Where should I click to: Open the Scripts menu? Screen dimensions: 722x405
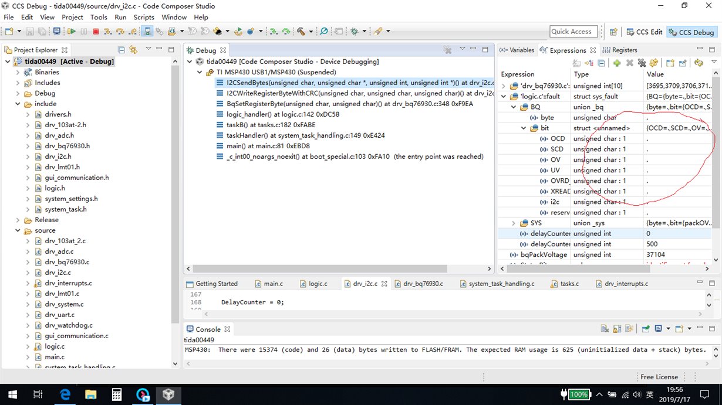coord(144,17)
